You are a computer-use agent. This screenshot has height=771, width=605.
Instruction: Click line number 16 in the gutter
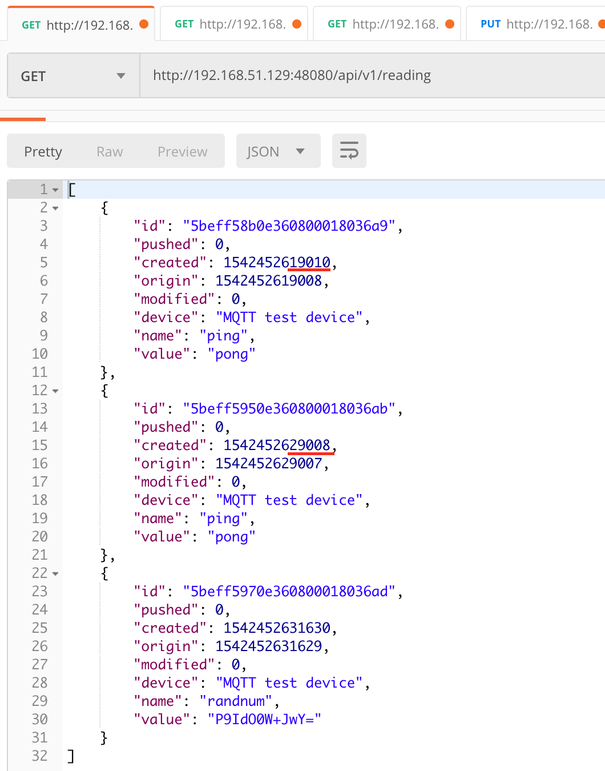pyautogui.click(x=39, y=463)
